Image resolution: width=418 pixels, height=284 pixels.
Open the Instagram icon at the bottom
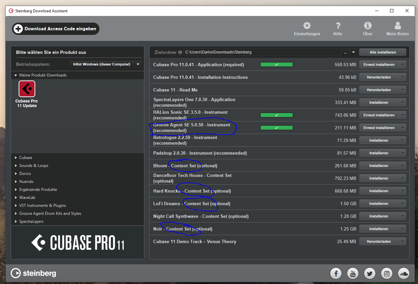(386, 273)
